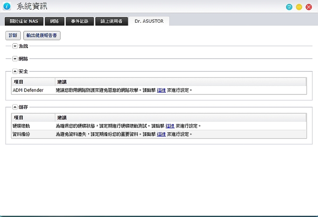Collapse the 安全 section
The image size is (318, 217).
(x=14, y=71)
